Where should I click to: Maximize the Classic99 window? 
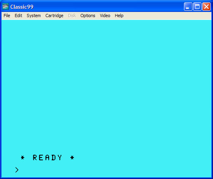[197, 6]
